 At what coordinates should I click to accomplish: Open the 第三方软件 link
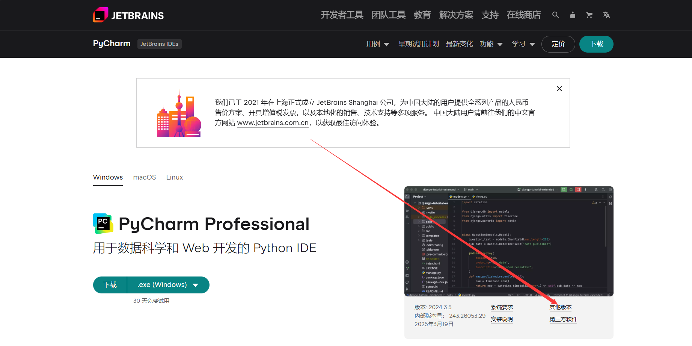(x=563, y=319)
